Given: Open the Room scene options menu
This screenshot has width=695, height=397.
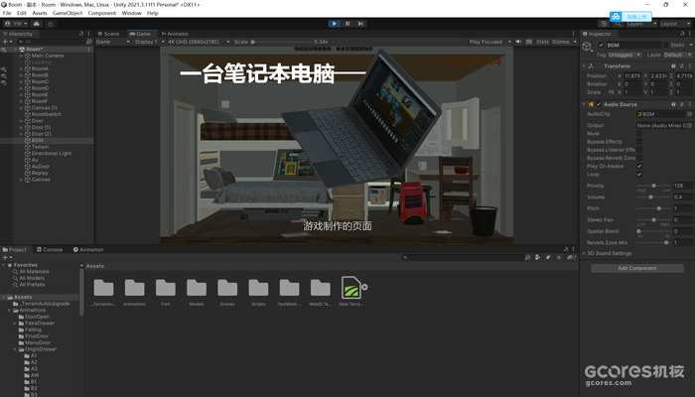Looking at the screenshot, I should (x=89, y=50).
